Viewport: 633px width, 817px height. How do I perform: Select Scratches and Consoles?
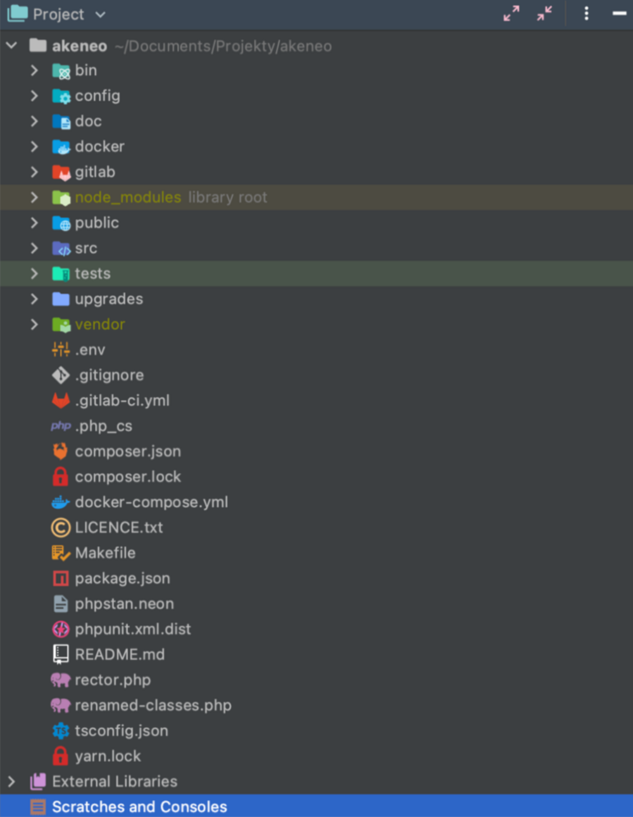[139, 807]
